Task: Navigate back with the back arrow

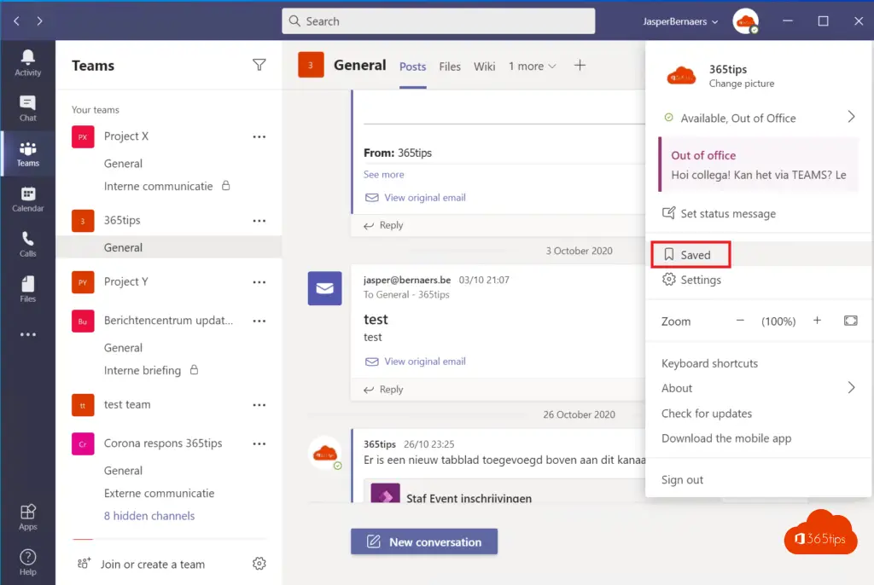Action: pyautogui.click(x=17, y=21)
